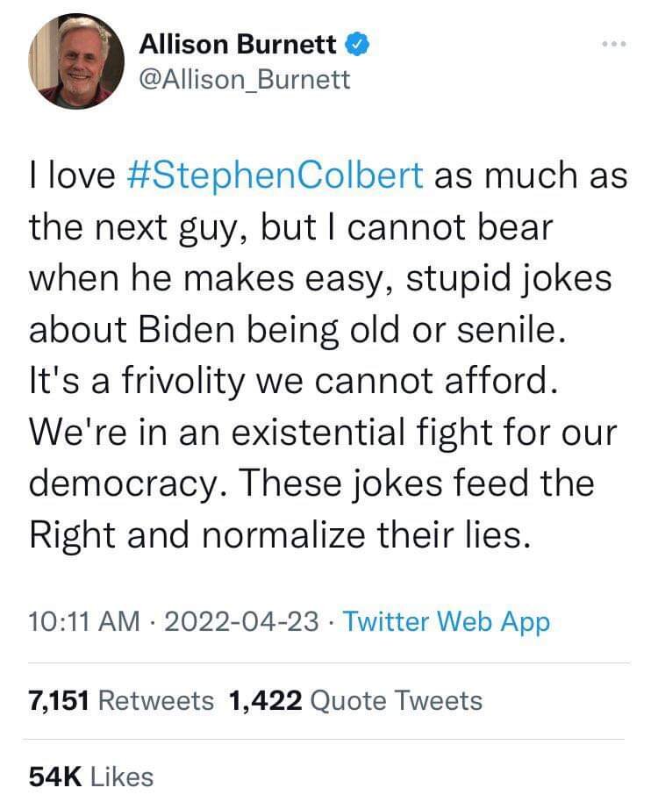The height and width of the screenshot is (795, 658).
Task: Click the 10:11 AM timestamp
Action: point(84,622)
